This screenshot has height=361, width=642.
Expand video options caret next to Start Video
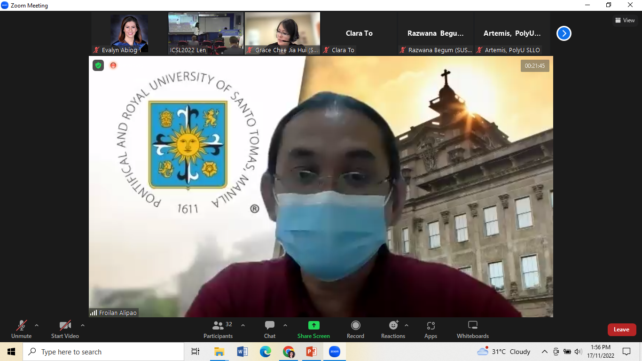coord(83,325)
